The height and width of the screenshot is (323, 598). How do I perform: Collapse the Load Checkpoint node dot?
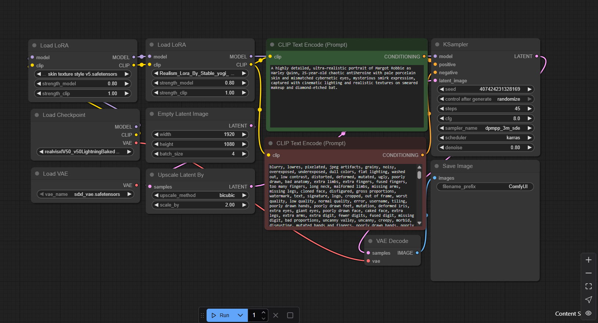pos(37,115)
